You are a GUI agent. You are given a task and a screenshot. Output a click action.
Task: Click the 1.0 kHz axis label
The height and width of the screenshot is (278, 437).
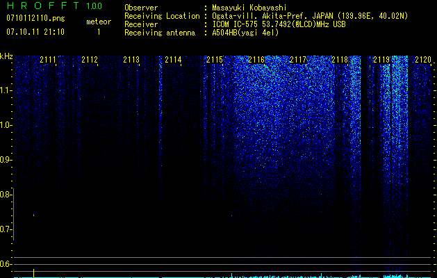(6, 125)
